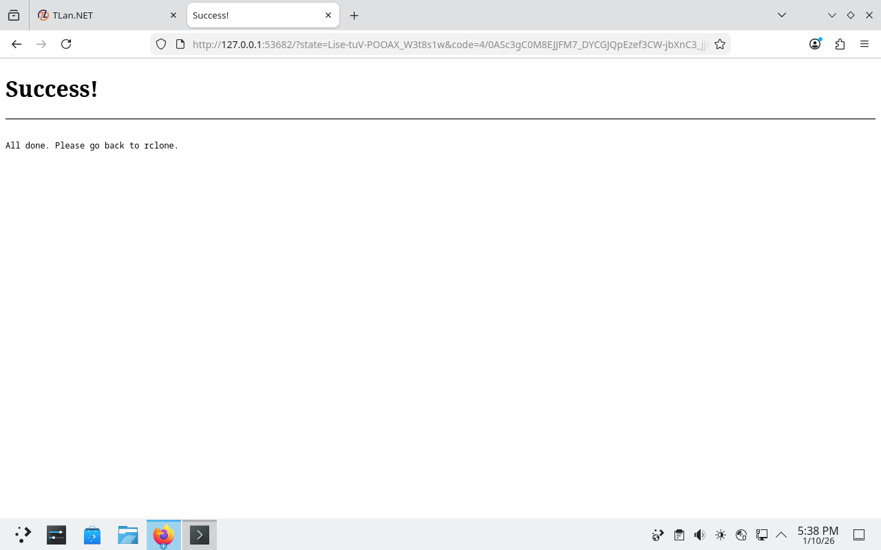Open the KDE application launcher
The width and height of the screenshot is (881, 550).
(x=23, y=535)
